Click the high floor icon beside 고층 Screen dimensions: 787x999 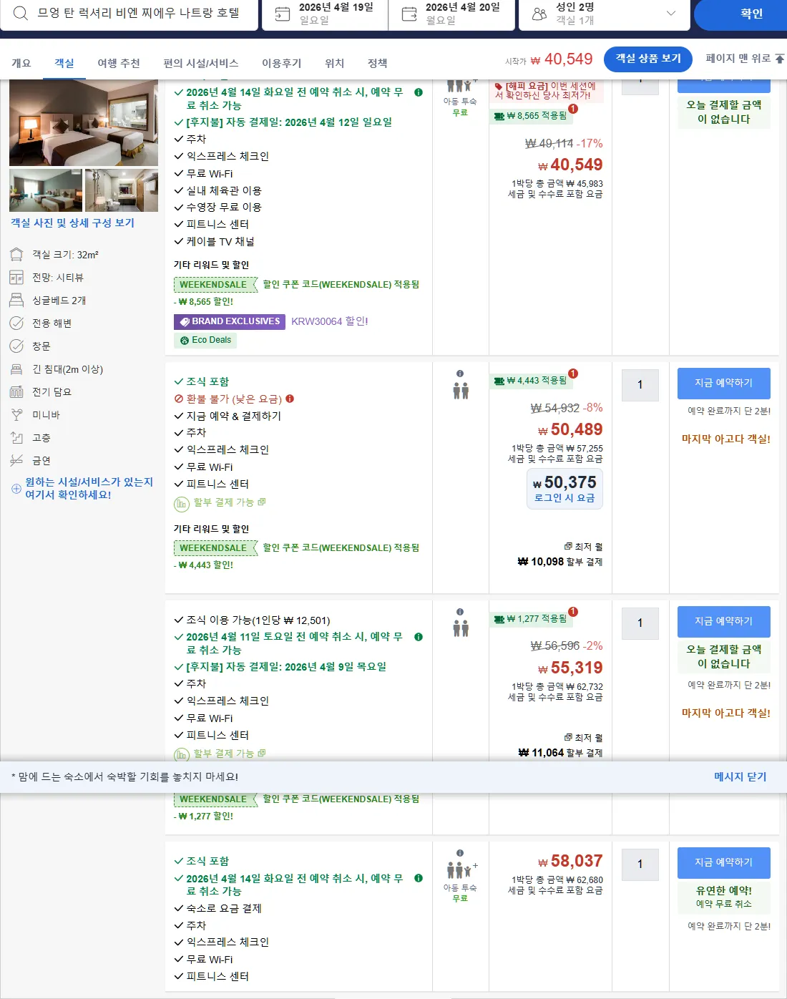(x=16, y=438)
